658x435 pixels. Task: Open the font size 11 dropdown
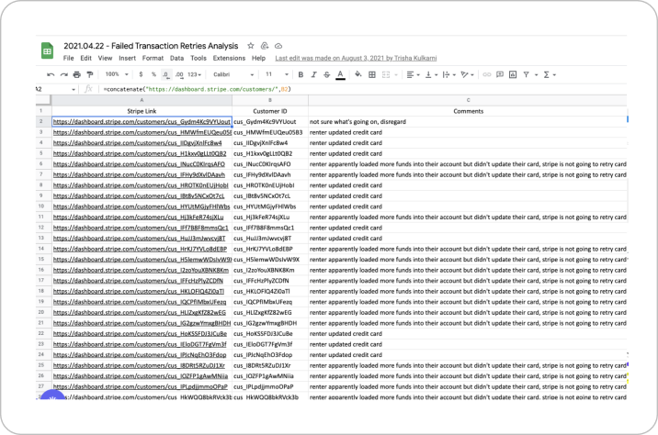[277, 74]
